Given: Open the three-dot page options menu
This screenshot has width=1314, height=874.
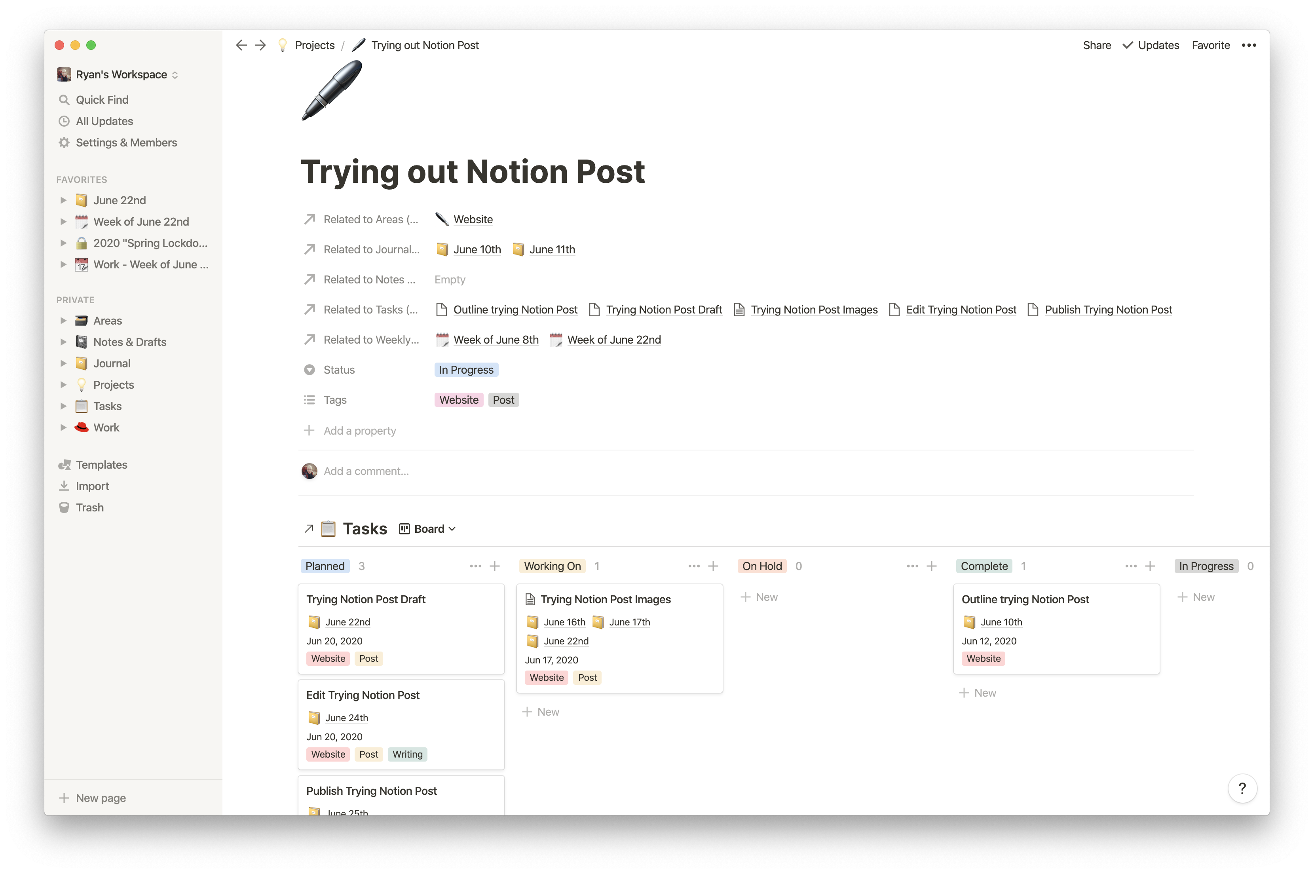Looking at the screenshot, I should [x=1248, y=45].
